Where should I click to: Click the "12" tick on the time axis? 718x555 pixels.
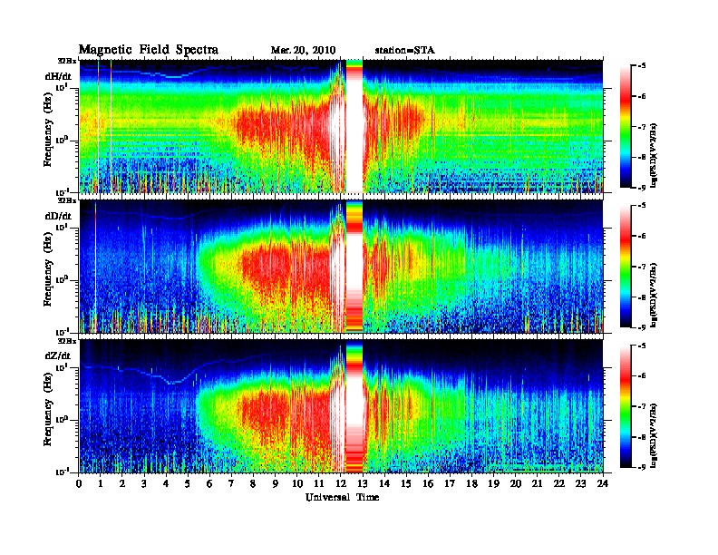[341, 483]
